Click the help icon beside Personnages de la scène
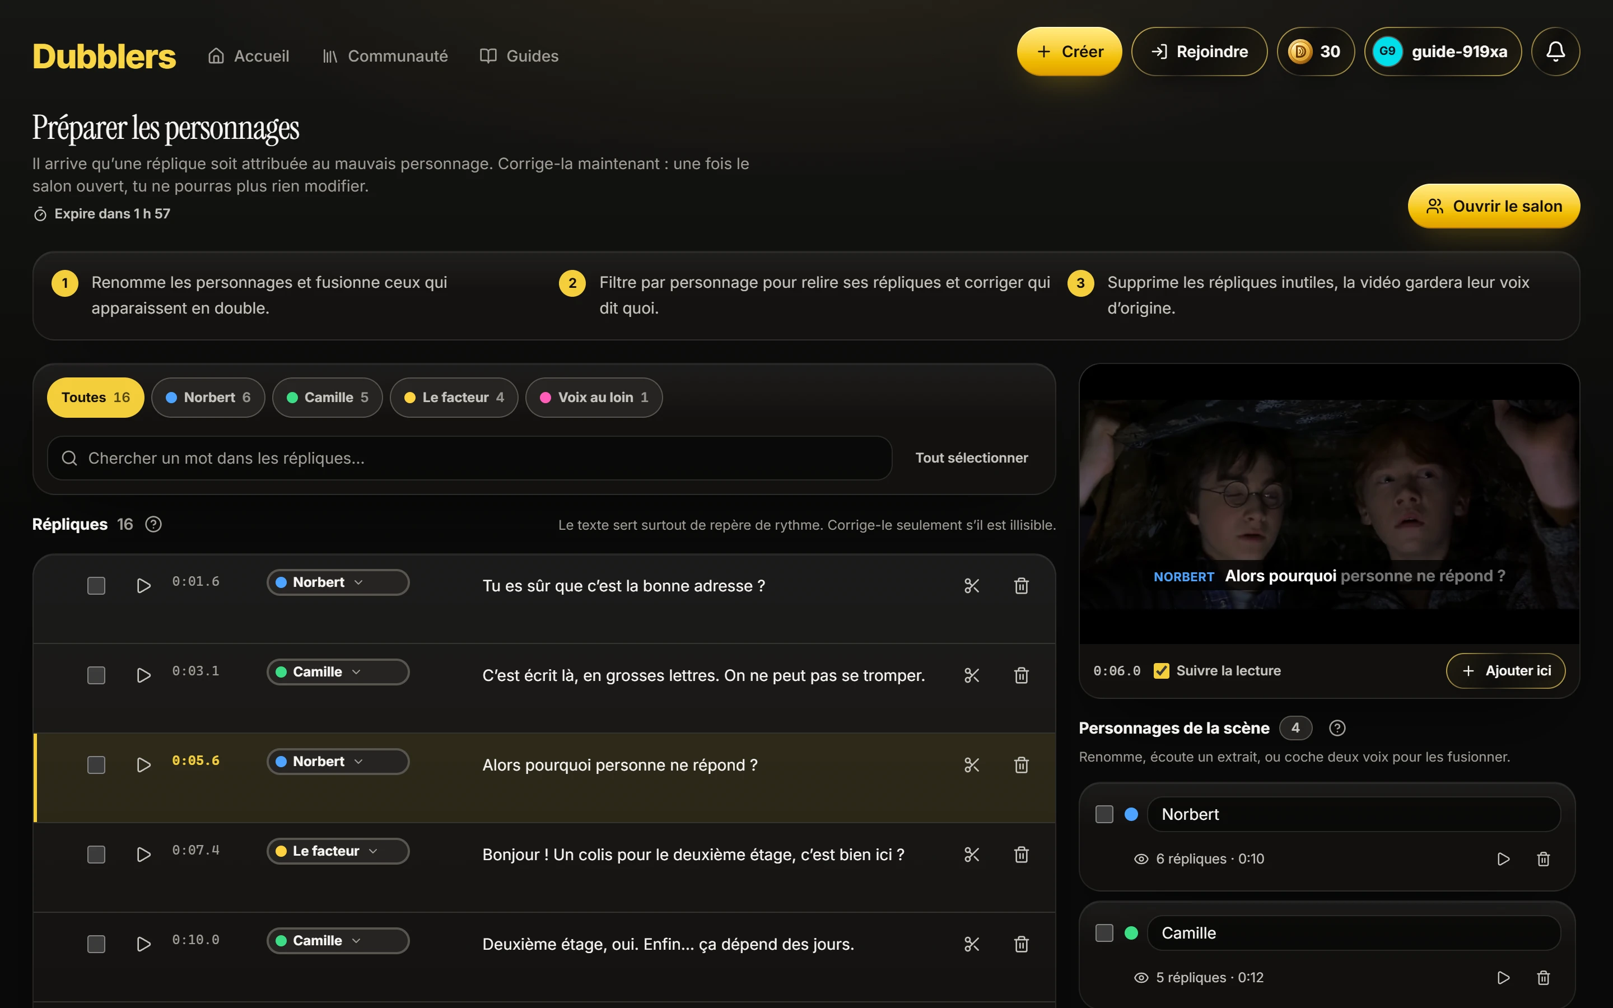 tap(1336, 727)
